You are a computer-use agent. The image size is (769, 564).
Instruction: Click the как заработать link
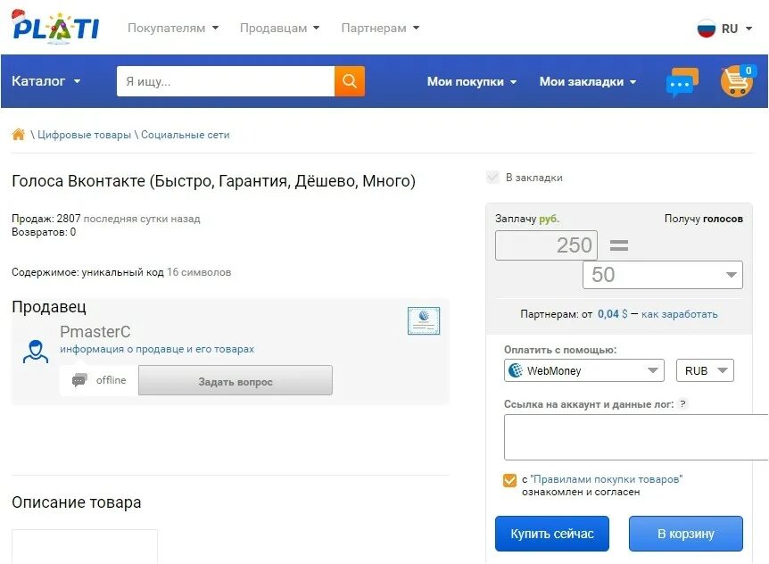pyautogui.click(x=679, y=314)
